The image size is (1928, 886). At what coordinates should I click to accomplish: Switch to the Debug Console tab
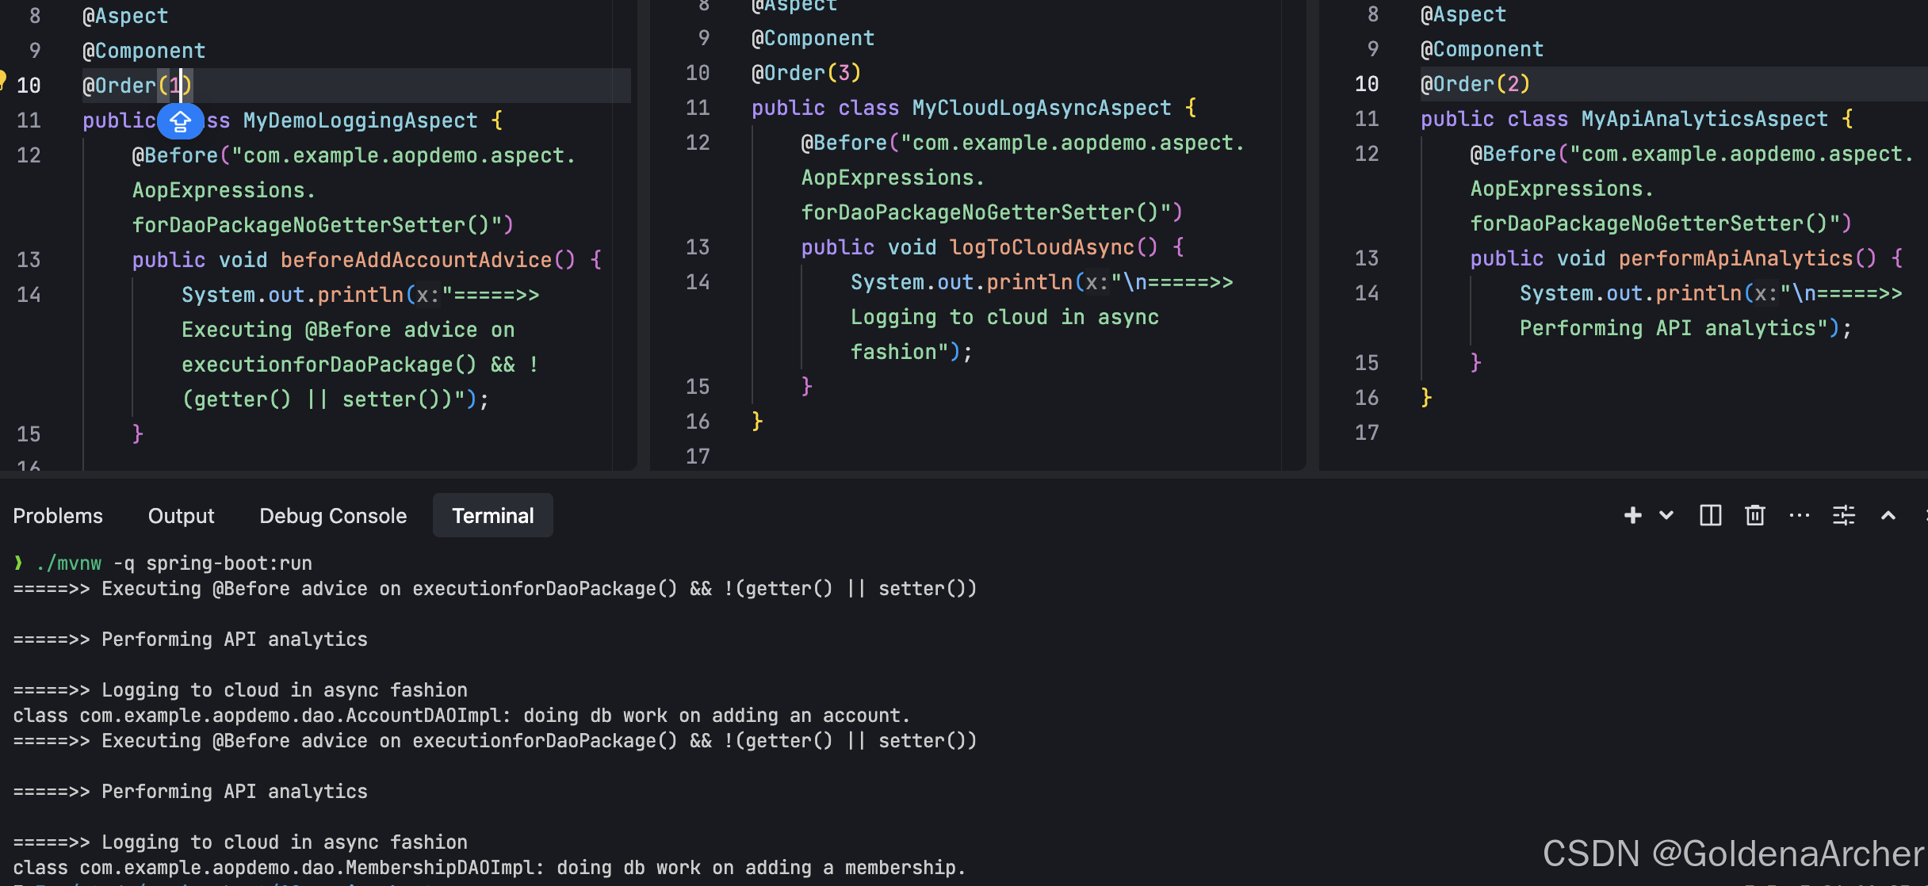(x=333, y=516)
